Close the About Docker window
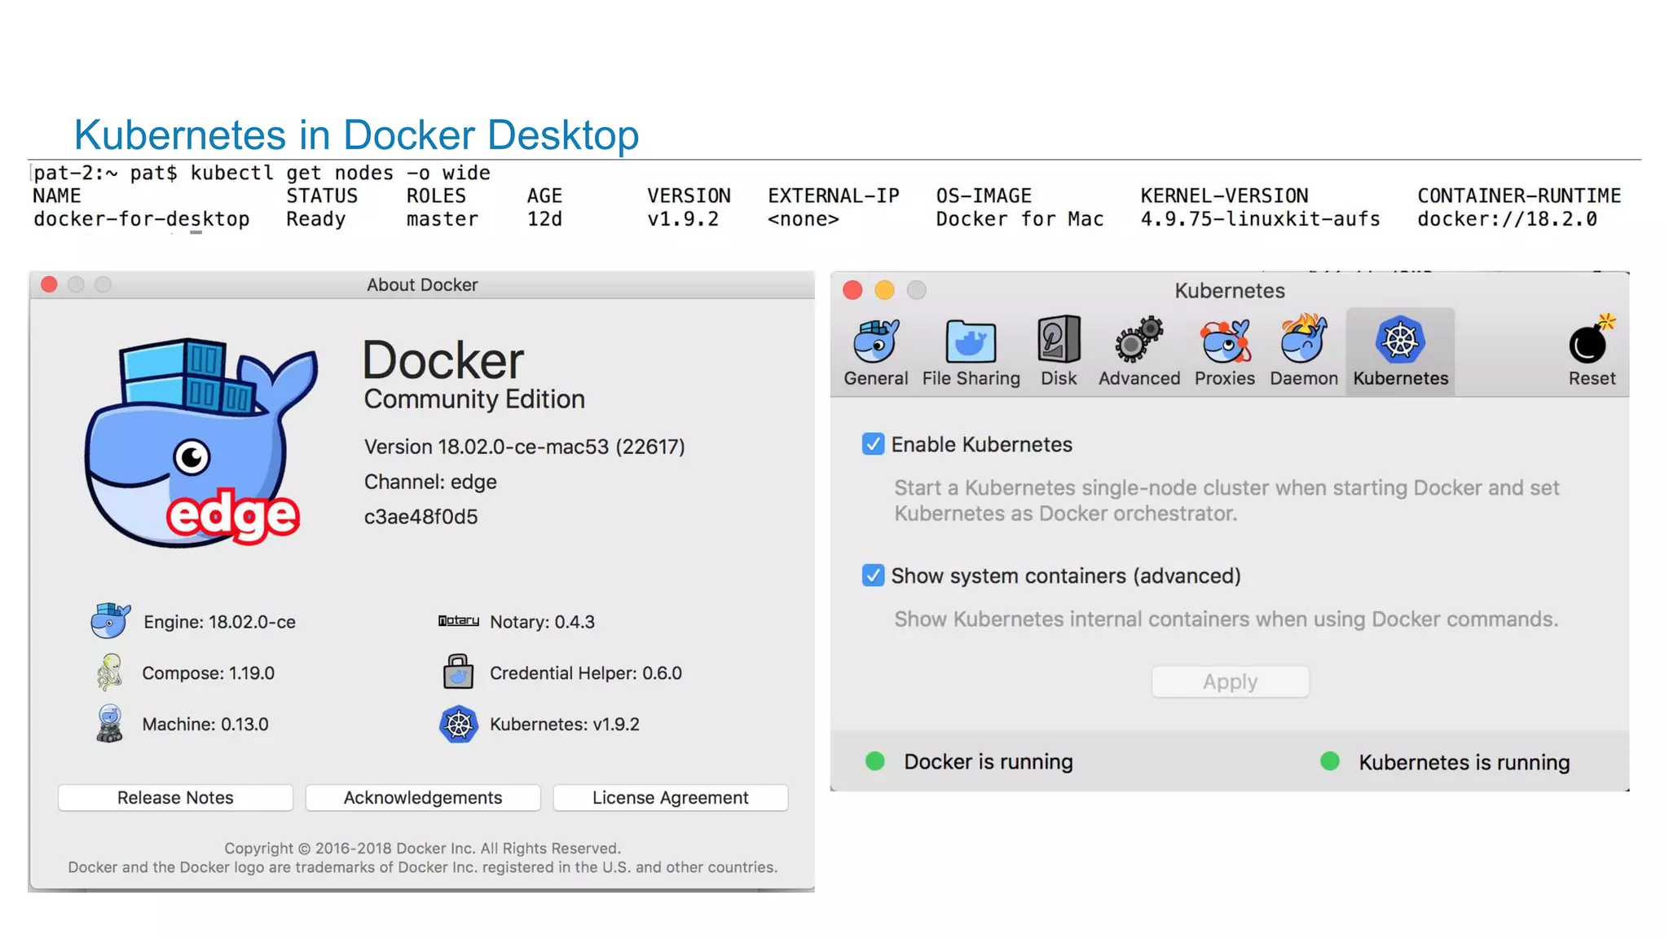 coord(49,284)
